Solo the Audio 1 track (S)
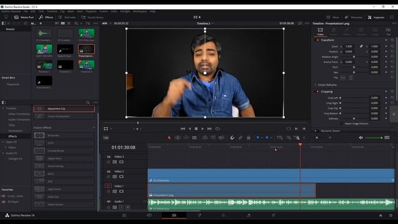The height and width of the screenshot is (224, 398). [x=121, y=207]
